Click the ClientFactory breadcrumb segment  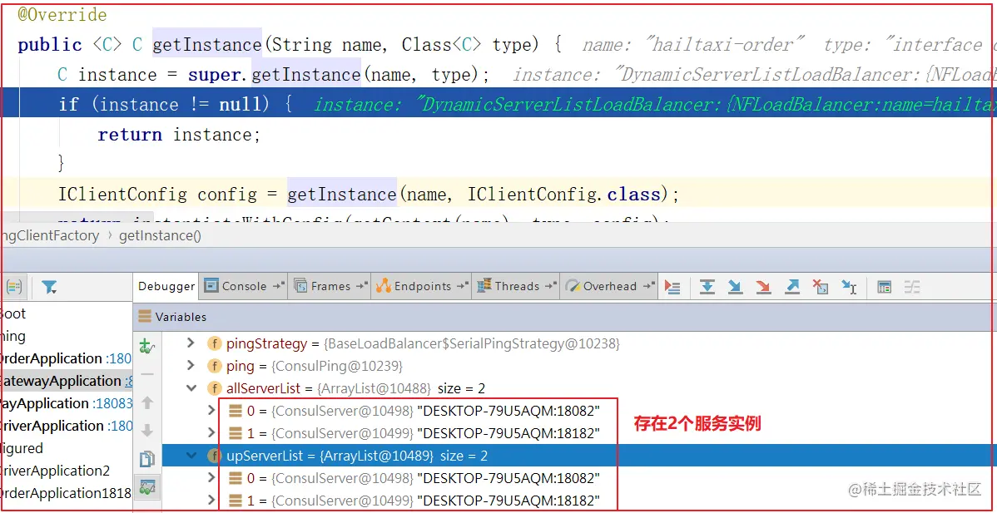coord(50,236)
